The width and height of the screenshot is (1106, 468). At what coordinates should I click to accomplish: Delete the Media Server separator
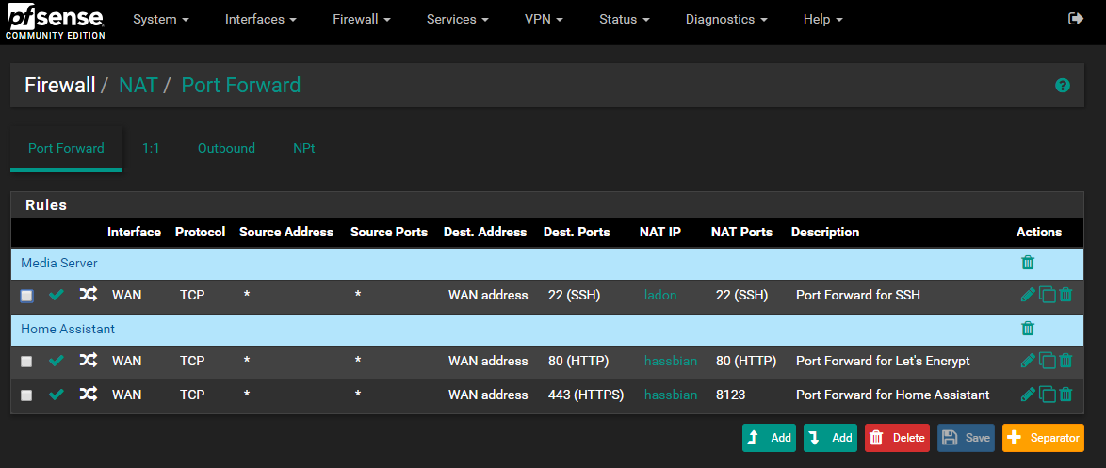[x=1028, y=263]
